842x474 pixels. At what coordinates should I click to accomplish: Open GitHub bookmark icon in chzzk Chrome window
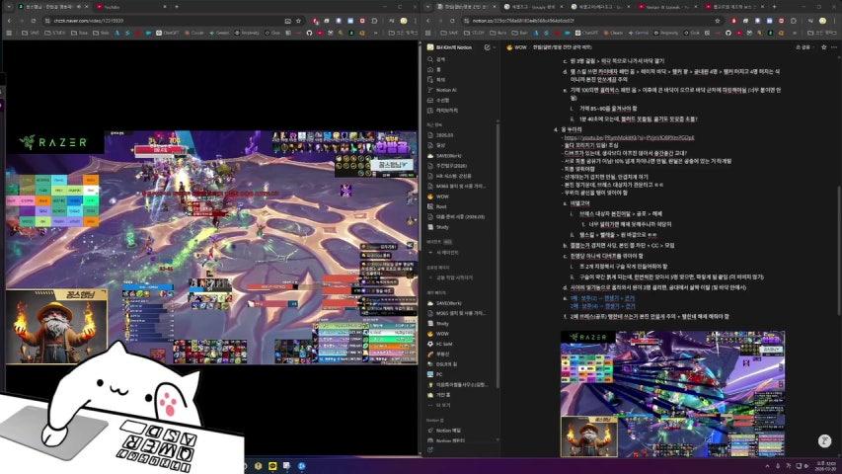309,33
